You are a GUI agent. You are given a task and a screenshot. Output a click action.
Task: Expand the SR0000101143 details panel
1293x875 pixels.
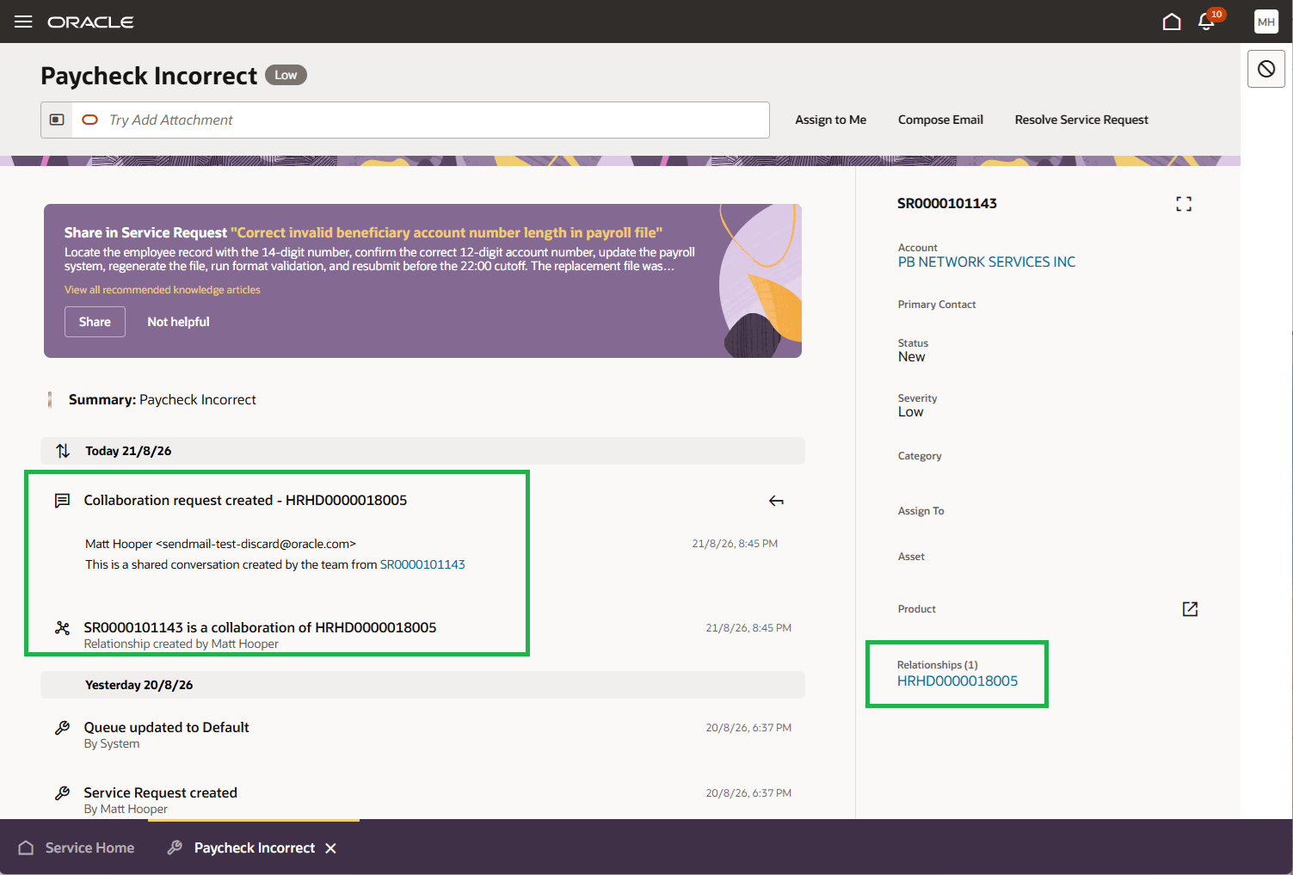tap(1184, 204)
